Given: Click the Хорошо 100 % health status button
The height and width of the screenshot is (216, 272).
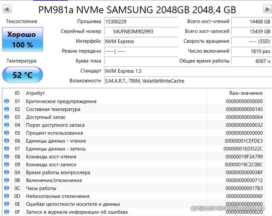Looking at the screenshot, I should point(22,39).
